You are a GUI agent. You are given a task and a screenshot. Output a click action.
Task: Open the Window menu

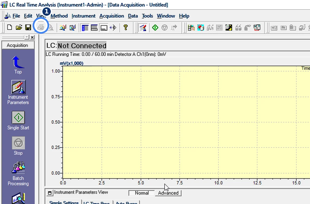[166, 16]
